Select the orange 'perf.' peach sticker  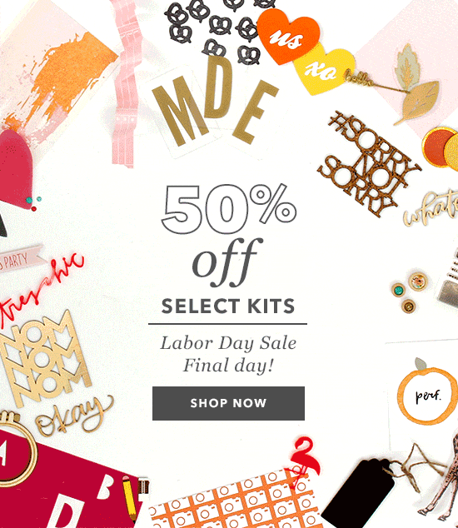(427, 392)
